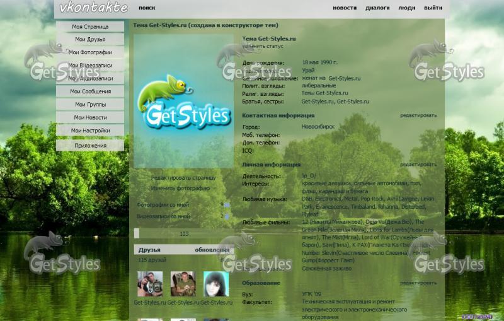The image size is (504, 321).
Task: Click Редактировать страницу under the photo
Action: point(183,178)
